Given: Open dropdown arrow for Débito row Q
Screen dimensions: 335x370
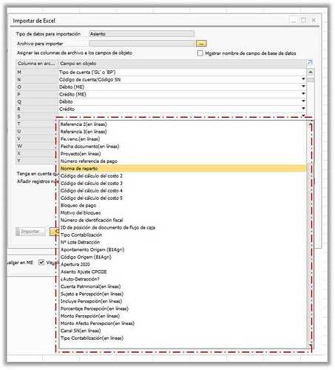Looking at the screenshot, I should point(303,101).
